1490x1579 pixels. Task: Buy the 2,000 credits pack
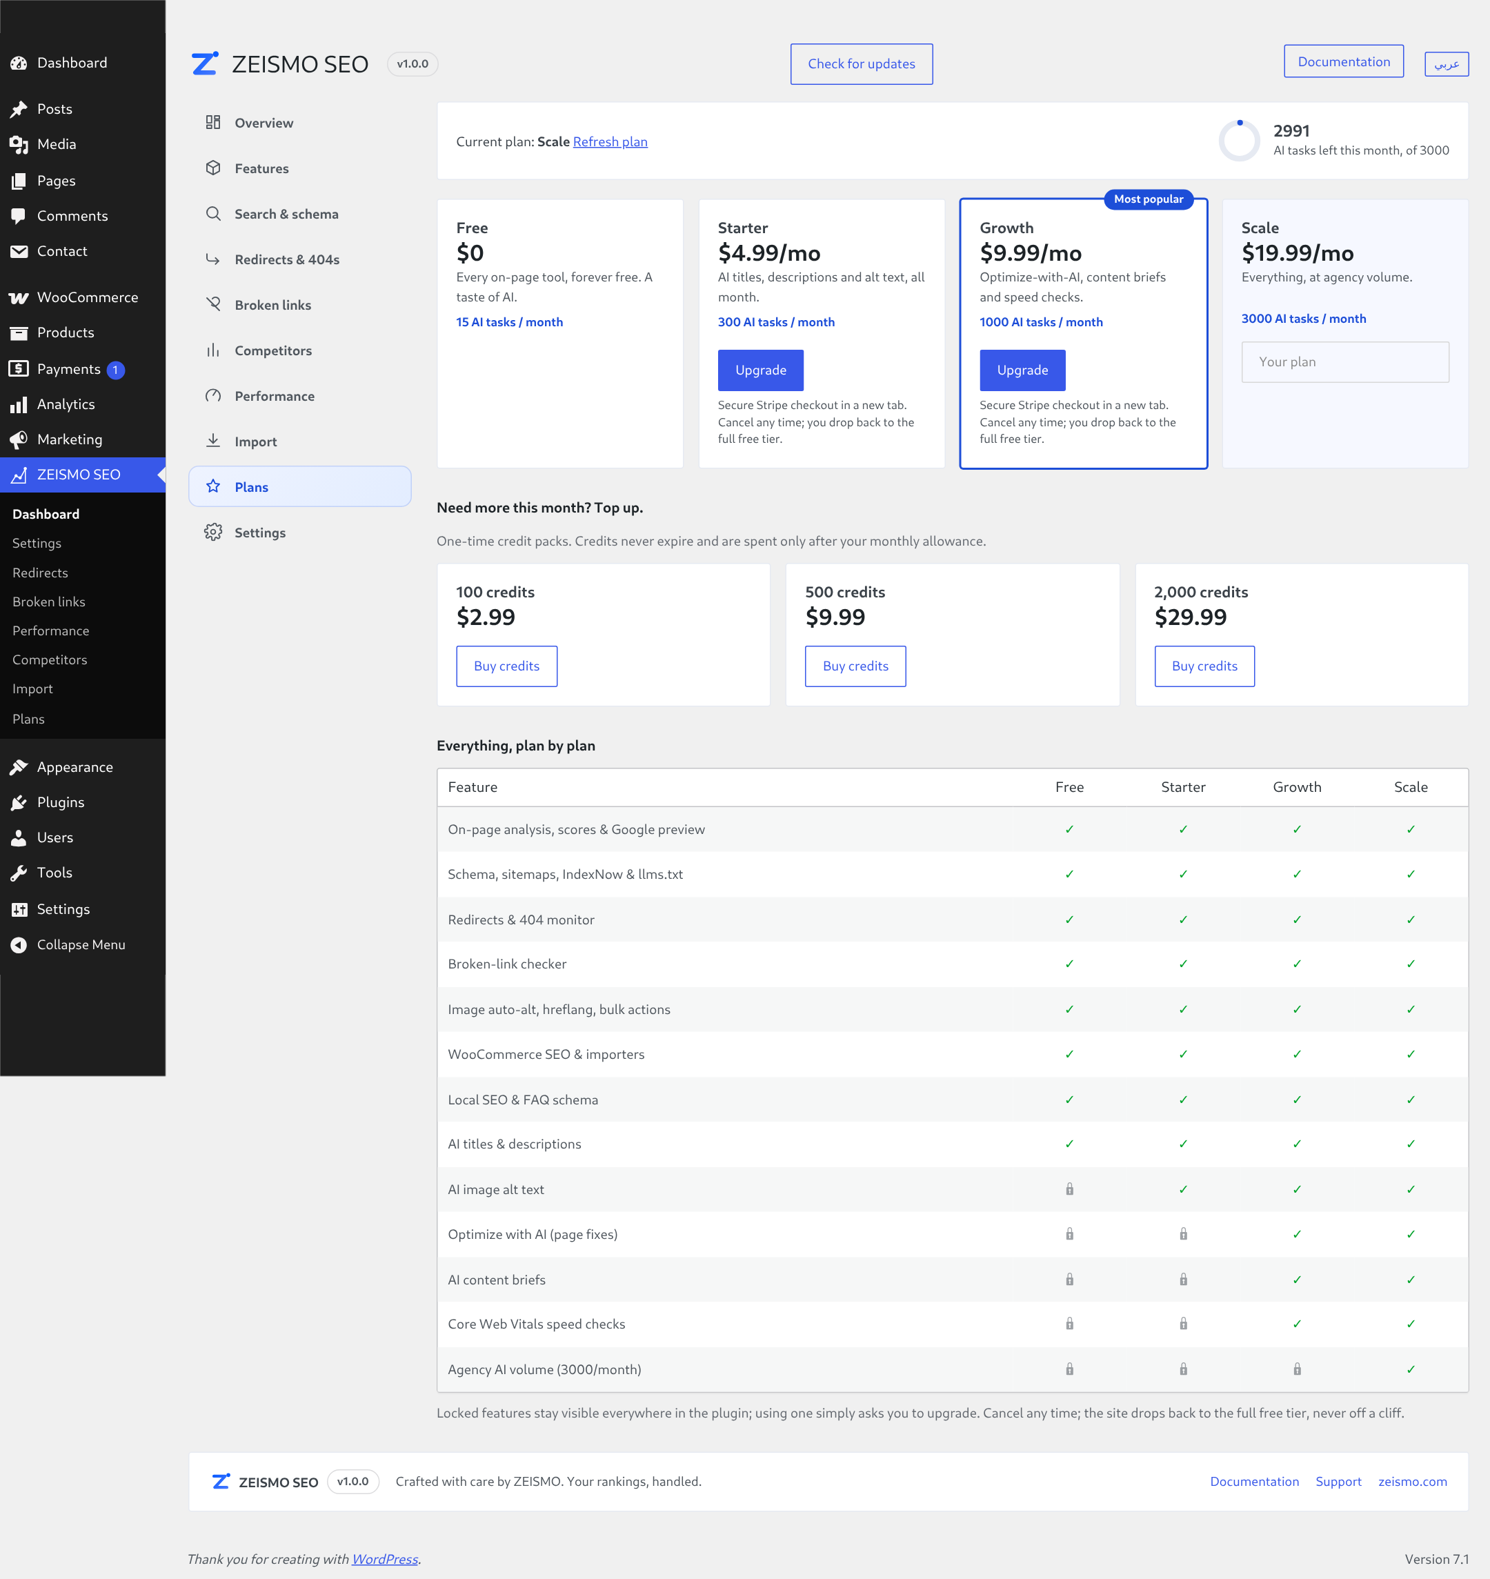pos(1204,666)
